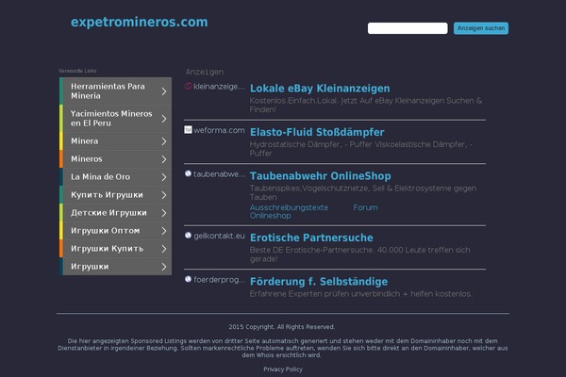The height and width of the screenshot is (377, 566).
Task: Click chevron beside Купить Игрушки
Action: [164, 195]
